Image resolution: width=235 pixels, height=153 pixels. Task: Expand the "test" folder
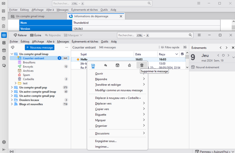16,83
